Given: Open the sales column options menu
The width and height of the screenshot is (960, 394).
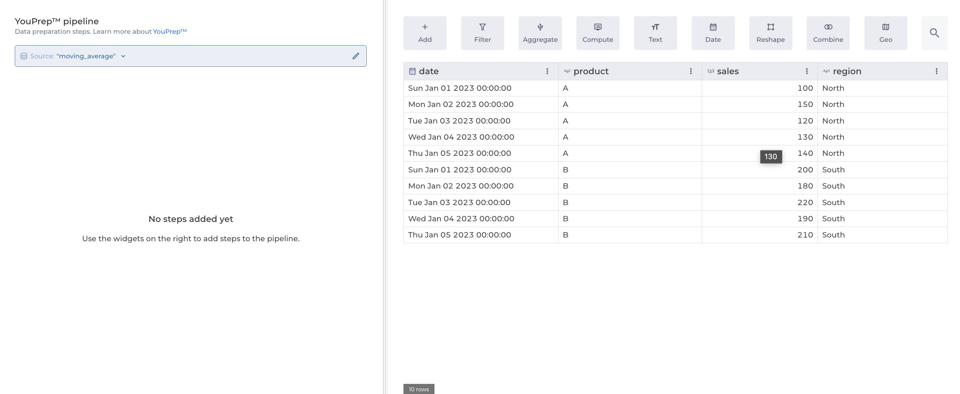Looking at the screenshot, I should tap(806, 71).
